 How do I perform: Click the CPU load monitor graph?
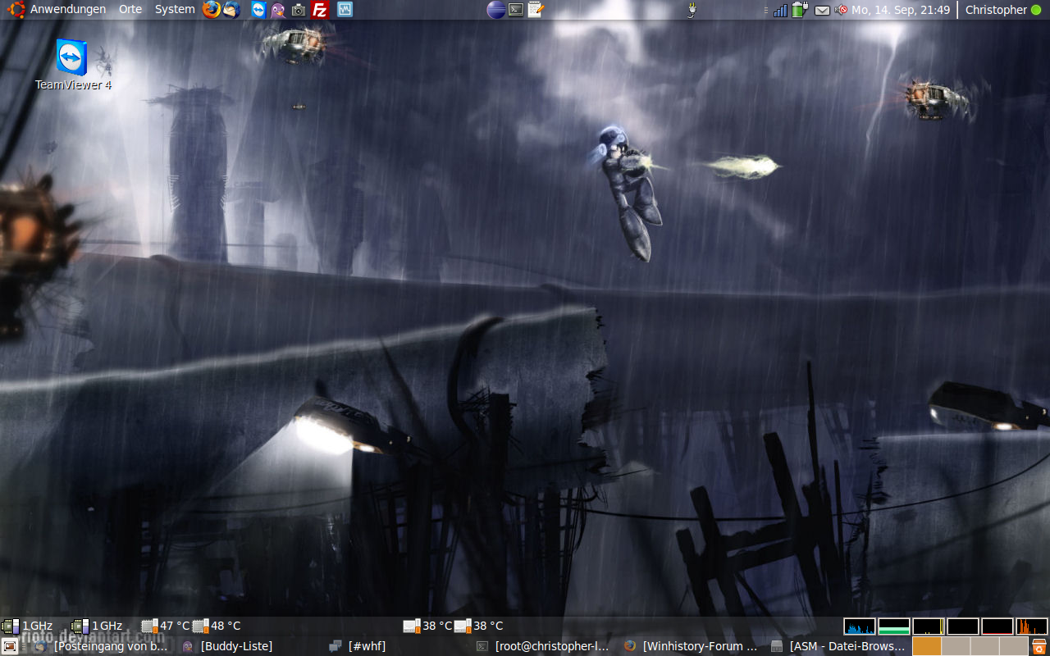pos(860,626)
